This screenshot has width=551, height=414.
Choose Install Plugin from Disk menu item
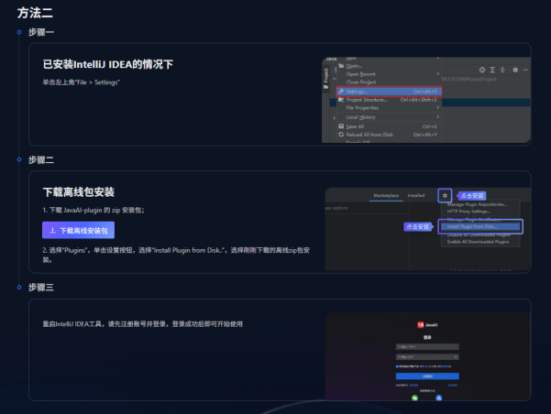tap(480, 226)
